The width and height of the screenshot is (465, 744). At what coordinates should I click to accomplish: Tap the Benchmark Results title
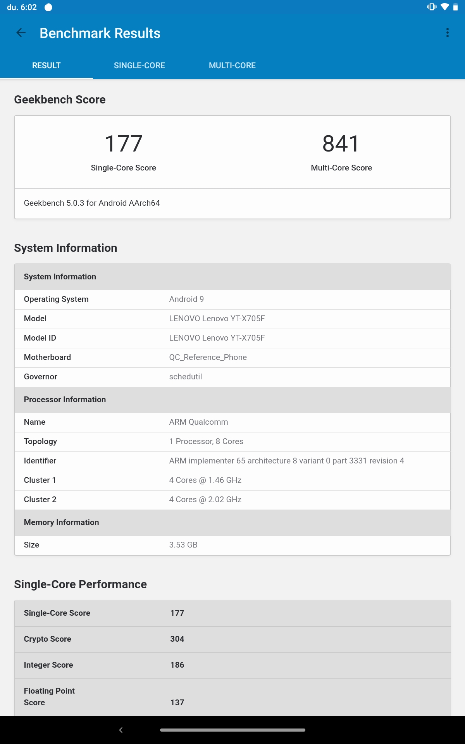click(100, 33)
